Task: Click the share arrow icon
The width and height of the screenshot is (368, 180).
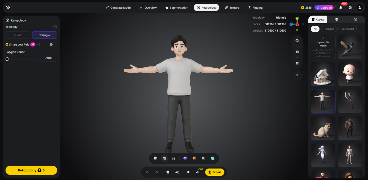Action: [x=198, y=172]
